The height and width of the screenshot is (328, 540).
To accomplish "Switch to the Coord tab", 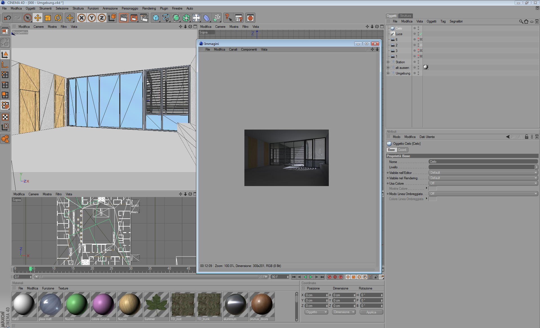I will click(x=402, y=150).
